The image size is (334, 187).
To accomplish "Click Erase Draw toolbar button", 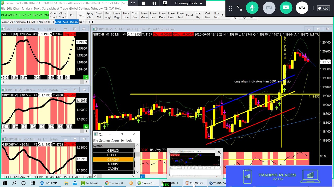I will point(162,15).
